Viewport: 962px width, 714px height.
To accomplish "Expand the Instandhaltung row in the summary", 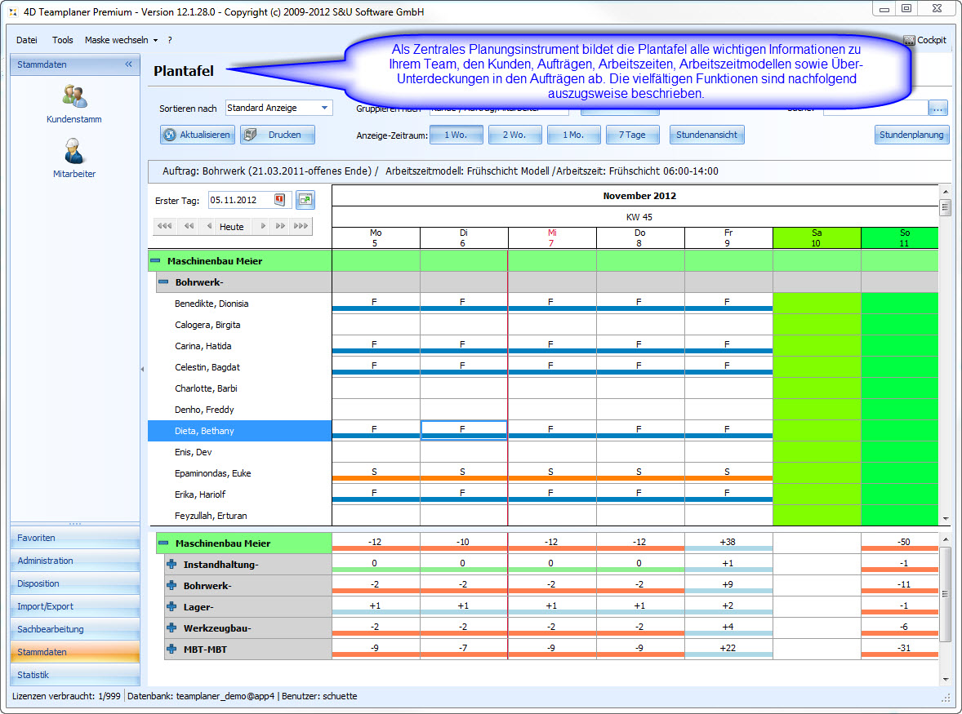I will coord(171,565).
